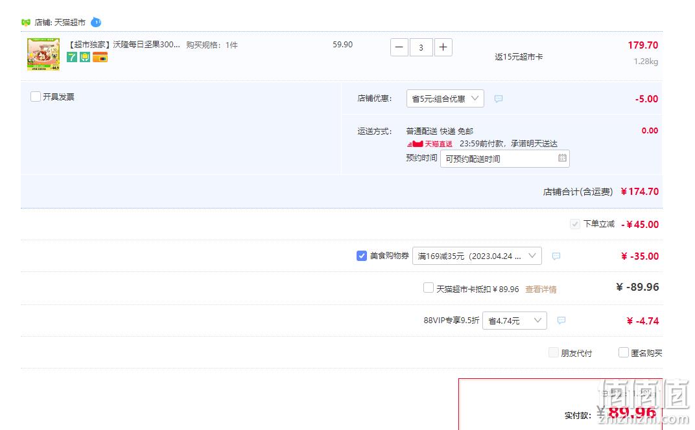Click the green shield badge under product title
Viewport: 695px width, 430px height.
[x=85, y=57]
